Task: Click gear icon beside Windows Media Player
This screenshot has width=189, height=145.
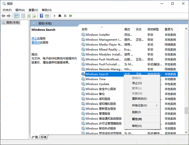Action: pos(83,45)
